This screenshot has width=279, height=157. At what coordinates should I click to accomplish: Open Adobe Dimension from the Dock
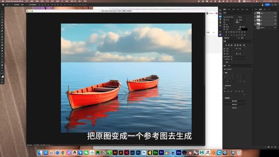156,153
